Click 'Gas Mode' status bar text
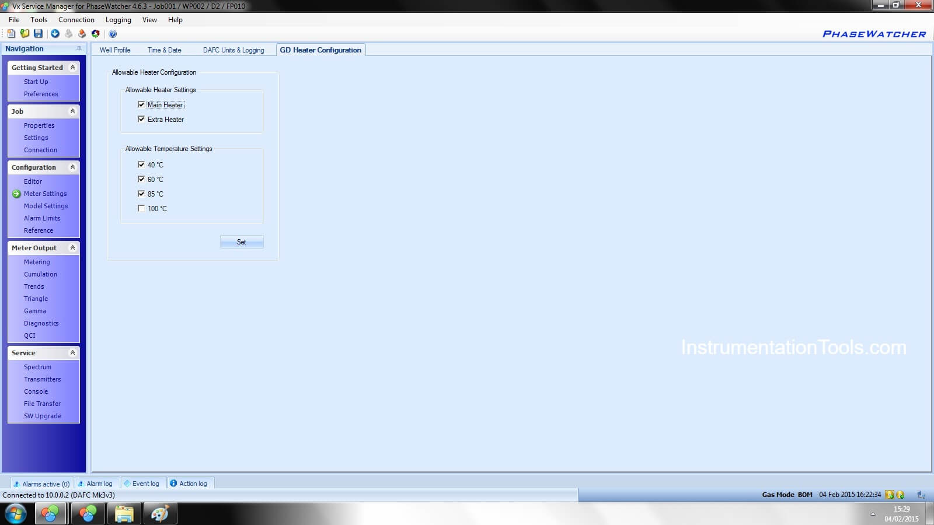 point(778,495)
